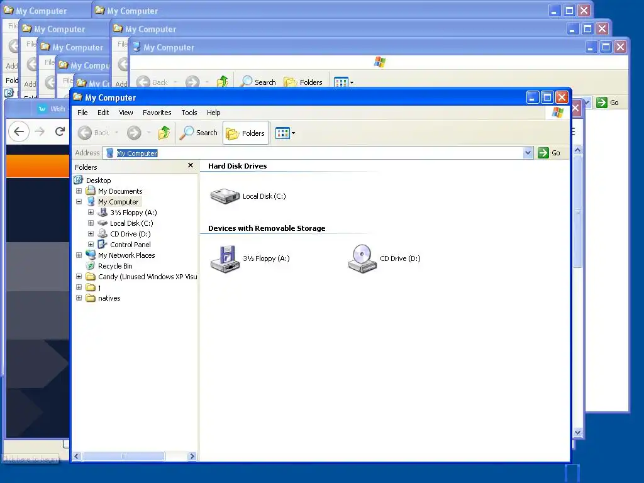Select the j folder in tree
The image size is (644, 483).
coord(99,287)
